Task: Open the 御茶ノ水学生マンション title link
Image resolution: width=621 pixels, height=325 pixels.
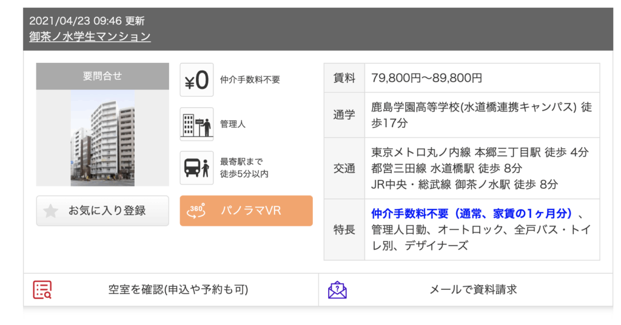Action: coord(90,36)
